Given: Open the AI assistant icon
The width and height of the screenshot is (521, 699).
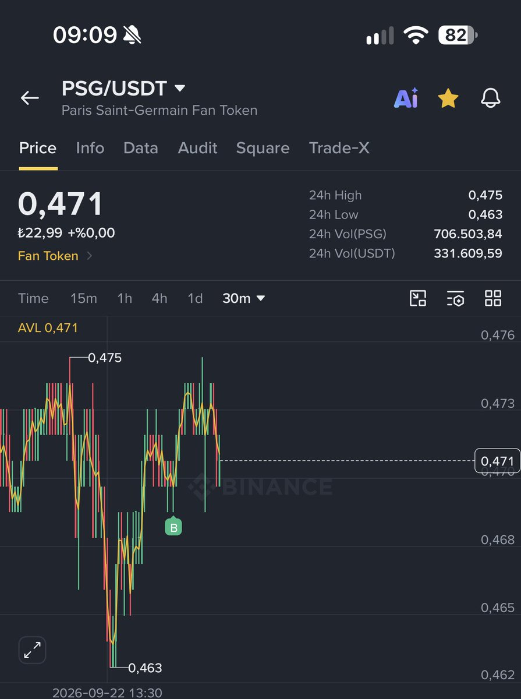Looking at the screenshot, I should click(x=406, y=98).
